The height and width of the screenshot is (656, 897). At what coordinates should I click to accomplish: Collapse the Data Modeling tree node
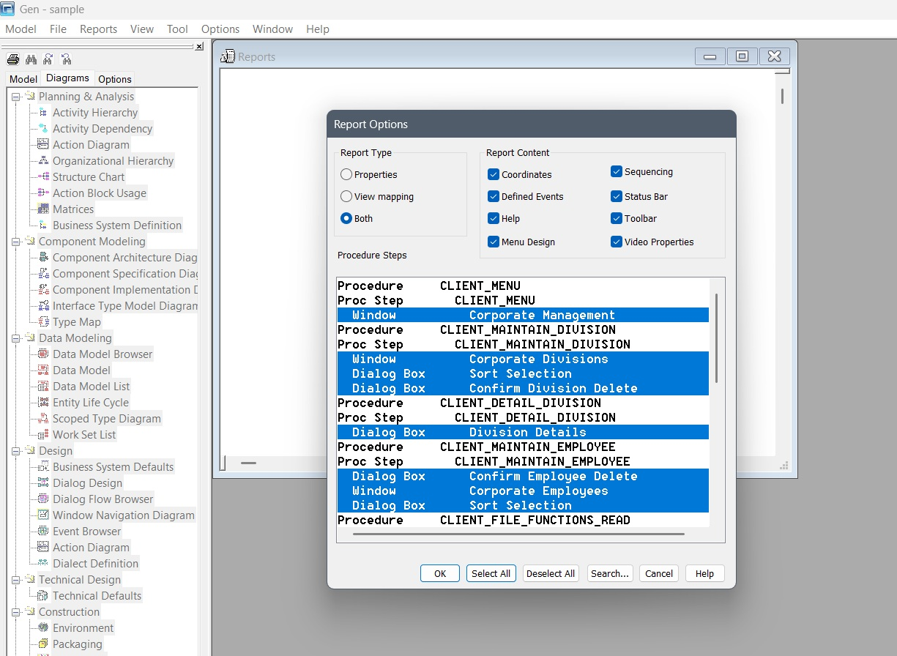coord(15,338)
